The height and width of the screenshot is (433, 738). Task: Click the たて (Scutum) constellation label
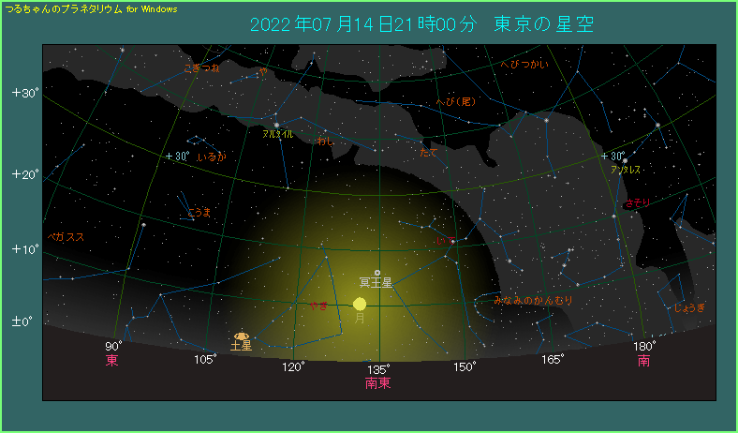coord(428,152)
